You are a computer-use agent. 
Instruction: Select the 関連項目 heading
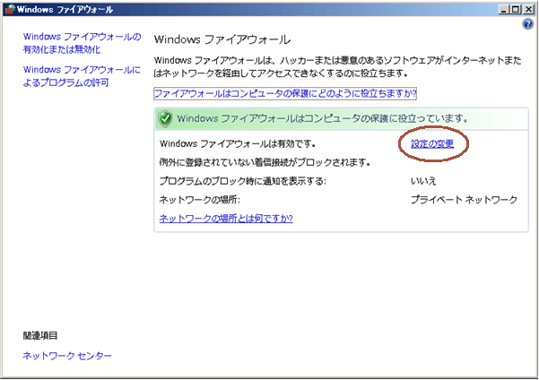(40, 336)
